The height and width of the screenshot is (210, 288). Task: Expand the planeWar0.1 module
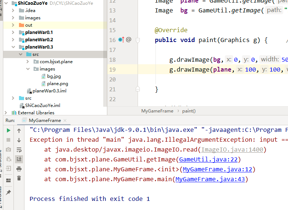tap(13, 33)
